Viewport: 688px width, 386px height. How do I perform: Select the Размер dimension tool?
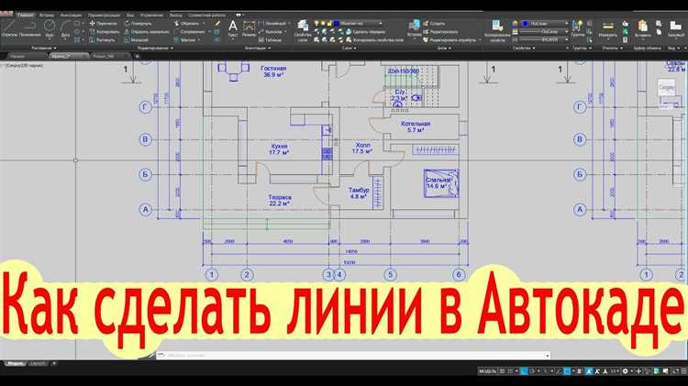(249, 28)
